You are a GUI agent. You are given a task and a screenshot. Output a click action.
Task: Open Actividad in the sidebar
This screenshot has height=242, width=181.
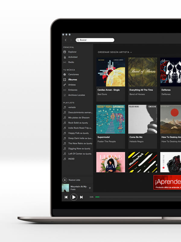point(73,57)
